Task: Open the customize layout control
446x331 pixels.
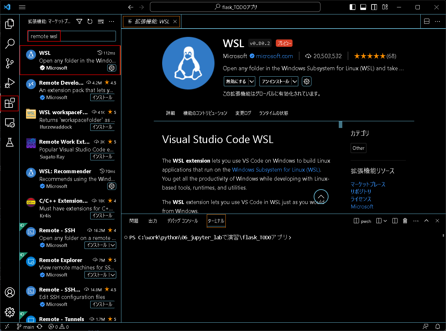Action: [385, 7]
